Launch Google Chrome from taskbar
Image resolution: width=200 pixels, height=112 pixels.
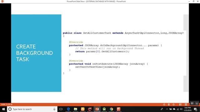pyautogui.click(x=111, y=109)
